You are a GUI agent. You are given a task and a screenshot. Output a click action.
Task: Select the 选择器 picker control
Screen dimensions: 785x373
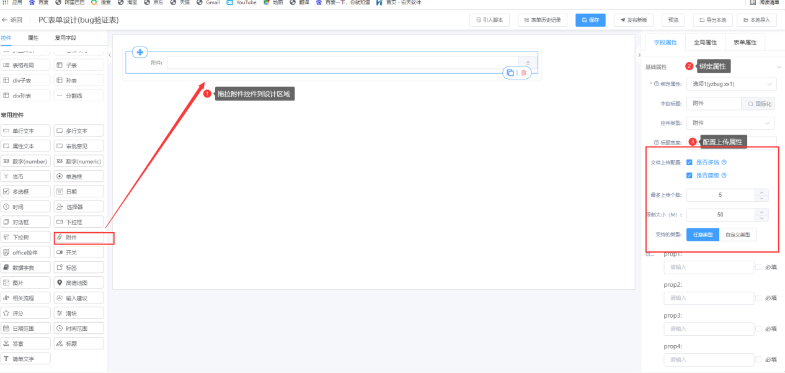coord(79,207)
